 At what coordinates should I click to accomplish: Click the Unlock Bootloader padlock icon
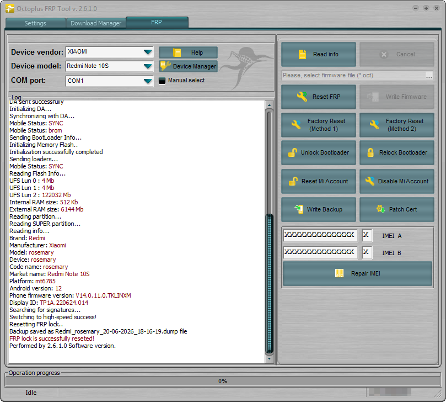pyautogui.click(x=293, y=152)
